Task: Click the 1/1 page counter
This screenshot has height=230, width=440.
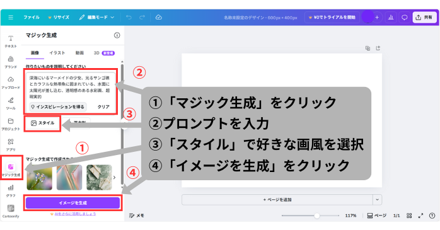Action: [x=397, y=216]
